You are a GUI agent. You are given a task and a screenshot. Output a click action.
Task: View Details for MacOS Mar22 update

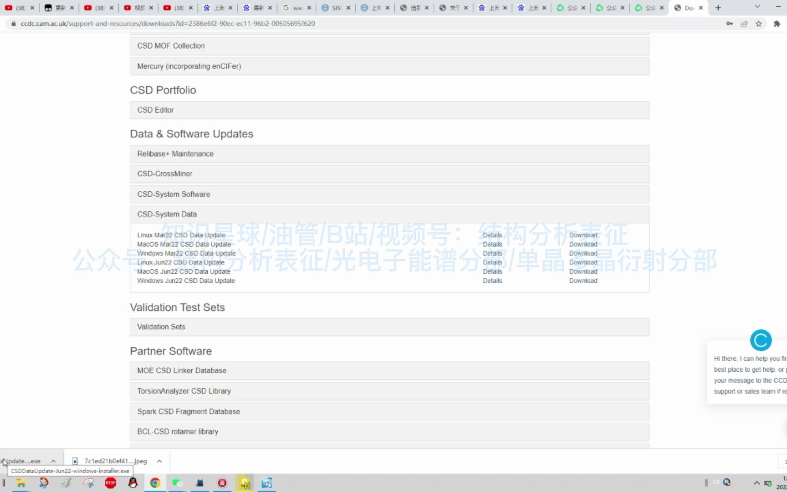coord(492,244)
